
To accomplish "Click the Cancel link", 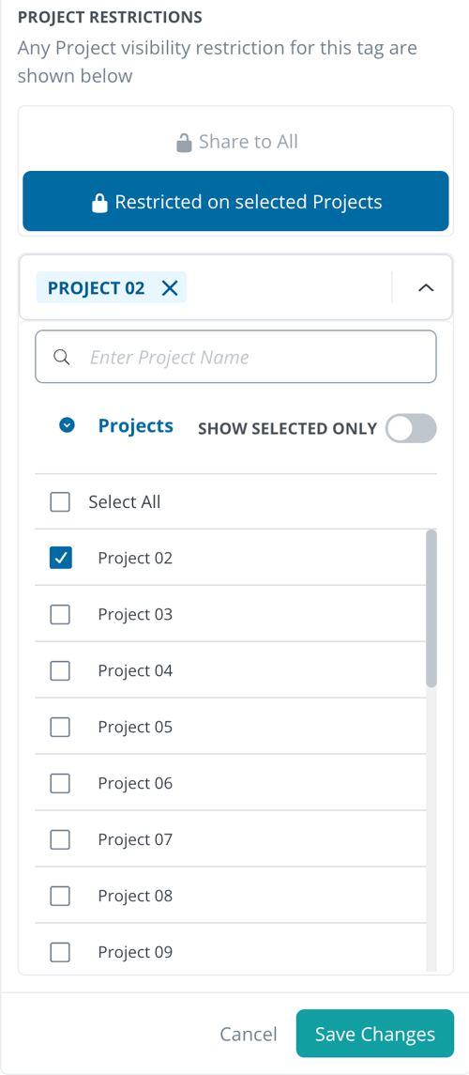I will coord(248,1034).
